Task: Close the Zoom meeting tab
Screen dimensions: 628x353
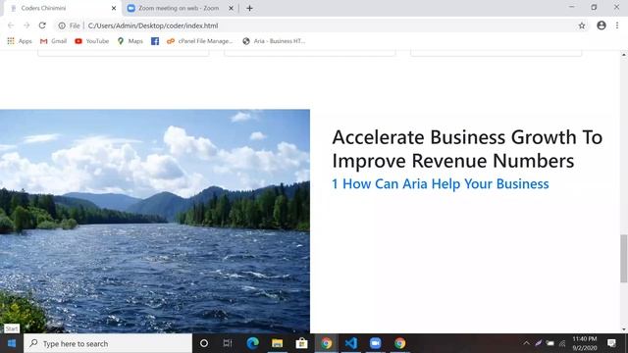Action: click(x=231, y=8)
